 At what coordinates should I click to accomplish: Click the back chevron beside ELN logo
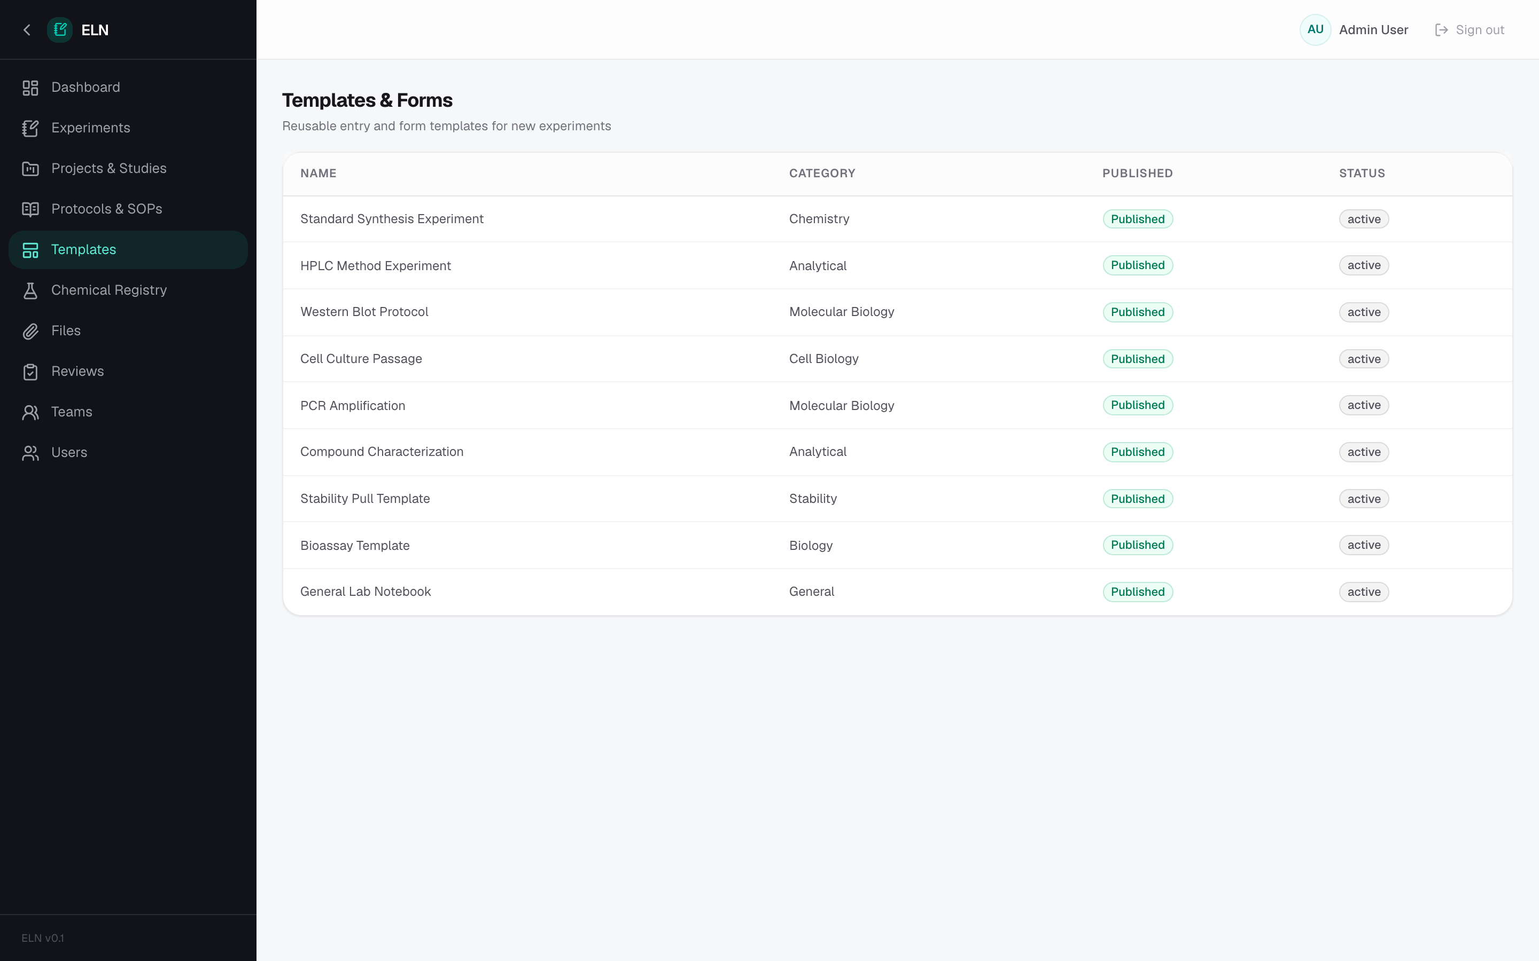27,30
